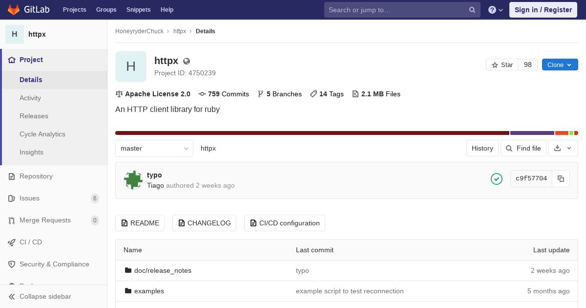Click the Issues icon in the sidebar
Viewport: 586px width, 308px height.
(x=12, y=198)
